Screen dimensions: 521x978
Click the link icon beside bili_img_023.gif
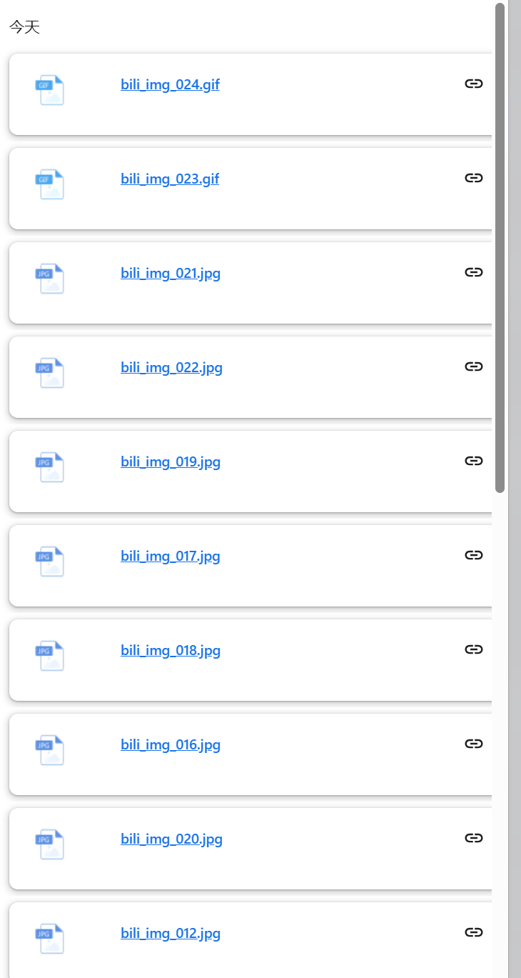[x=474, y=178]
